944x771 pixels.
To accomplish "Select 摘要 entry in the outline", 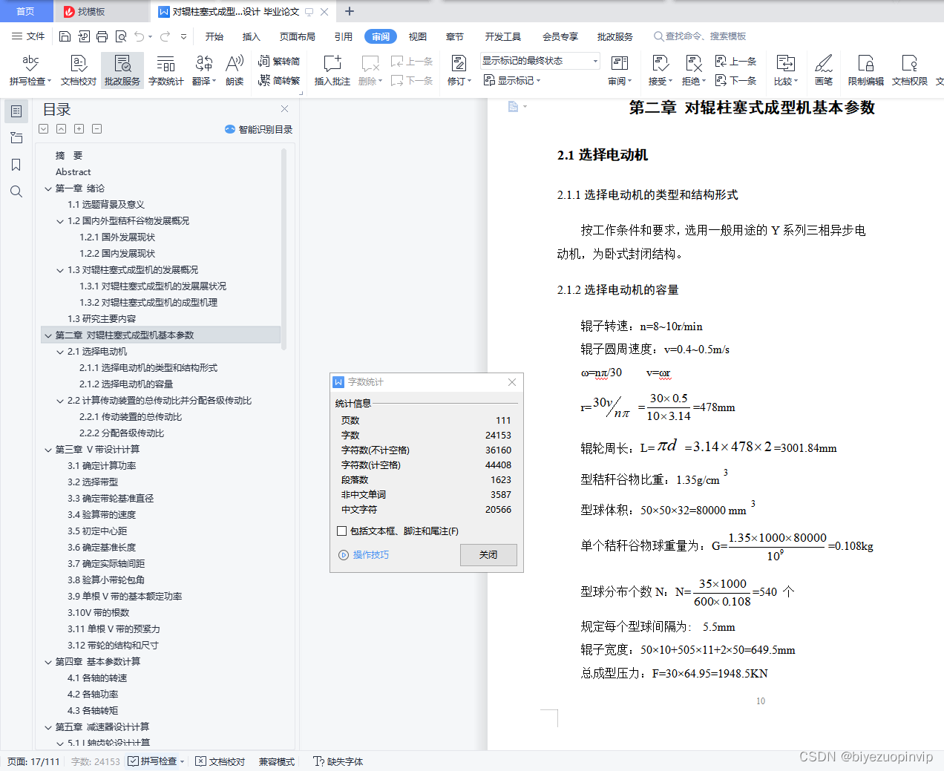I will point(71,155).
